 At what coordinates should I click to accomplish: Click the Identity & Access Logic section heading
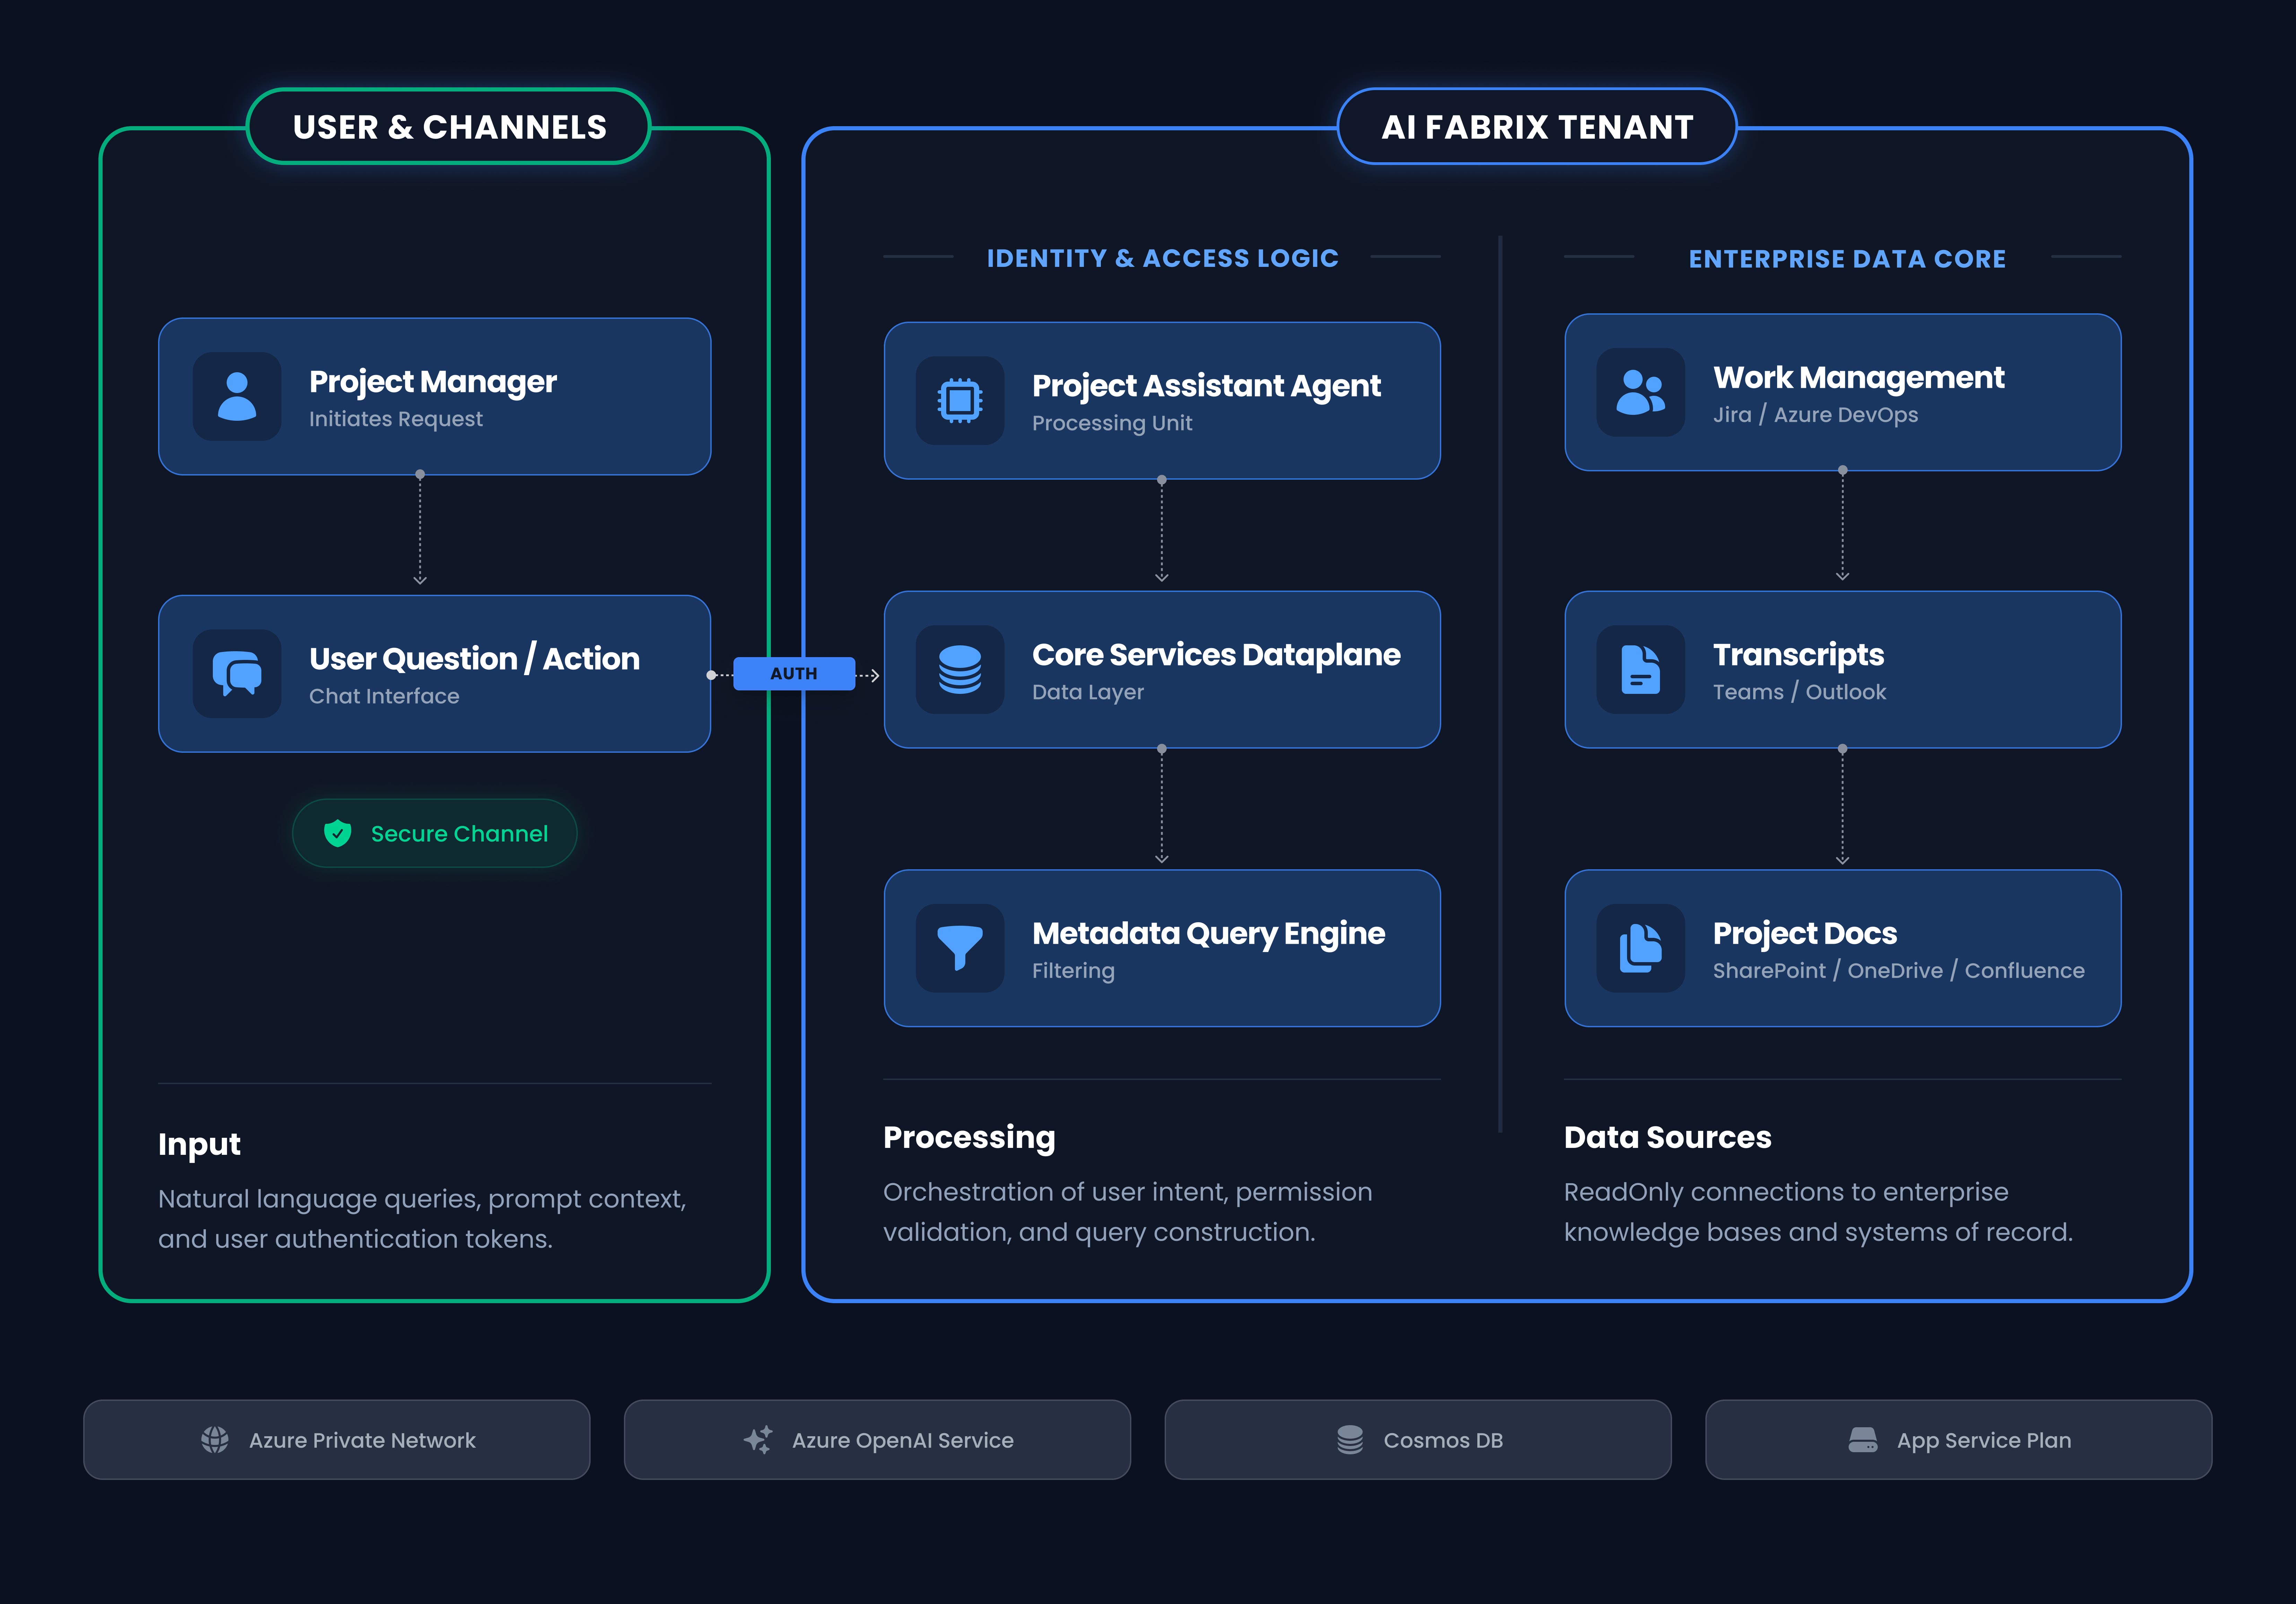coord(1162,258)
